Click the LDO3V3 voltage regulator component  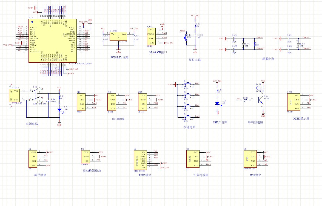pyautogui.click(x=118, y=36)
